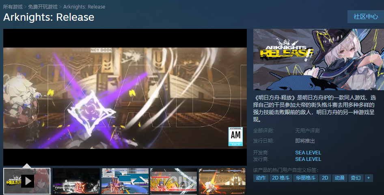Click the 开发商 label
384x195 pixels.
pyautogui.click(x=261, y=153)
